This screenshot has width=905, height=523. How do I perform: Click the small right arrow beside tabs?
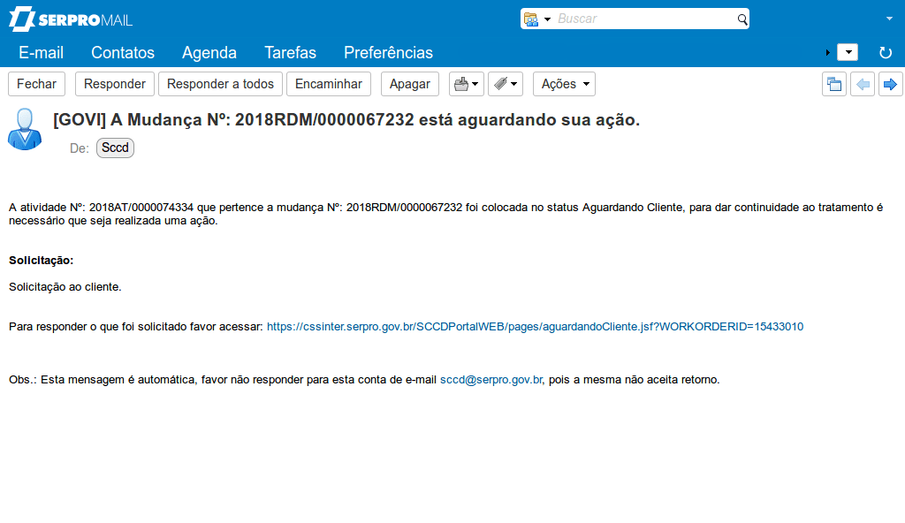coord(827,52)
